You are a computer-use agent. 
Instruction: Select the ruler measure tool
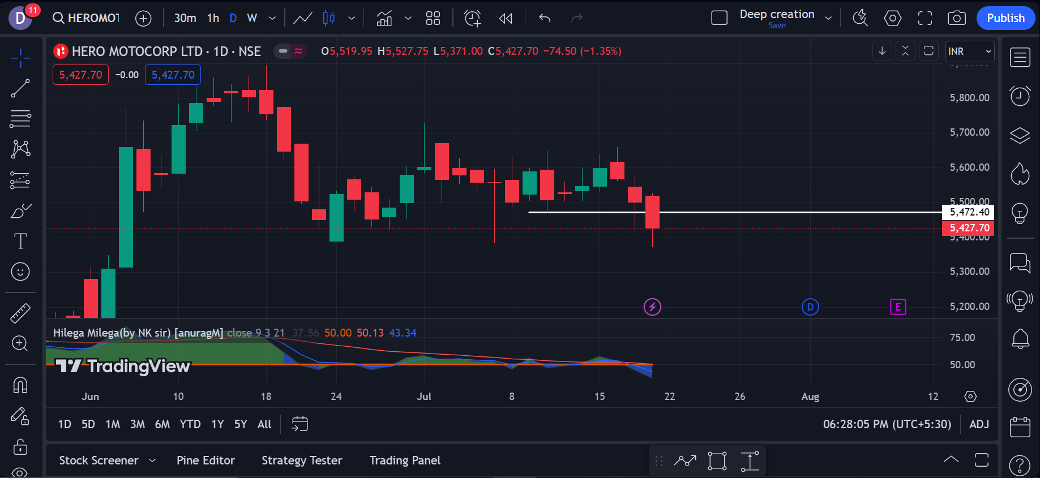(20, 313)
